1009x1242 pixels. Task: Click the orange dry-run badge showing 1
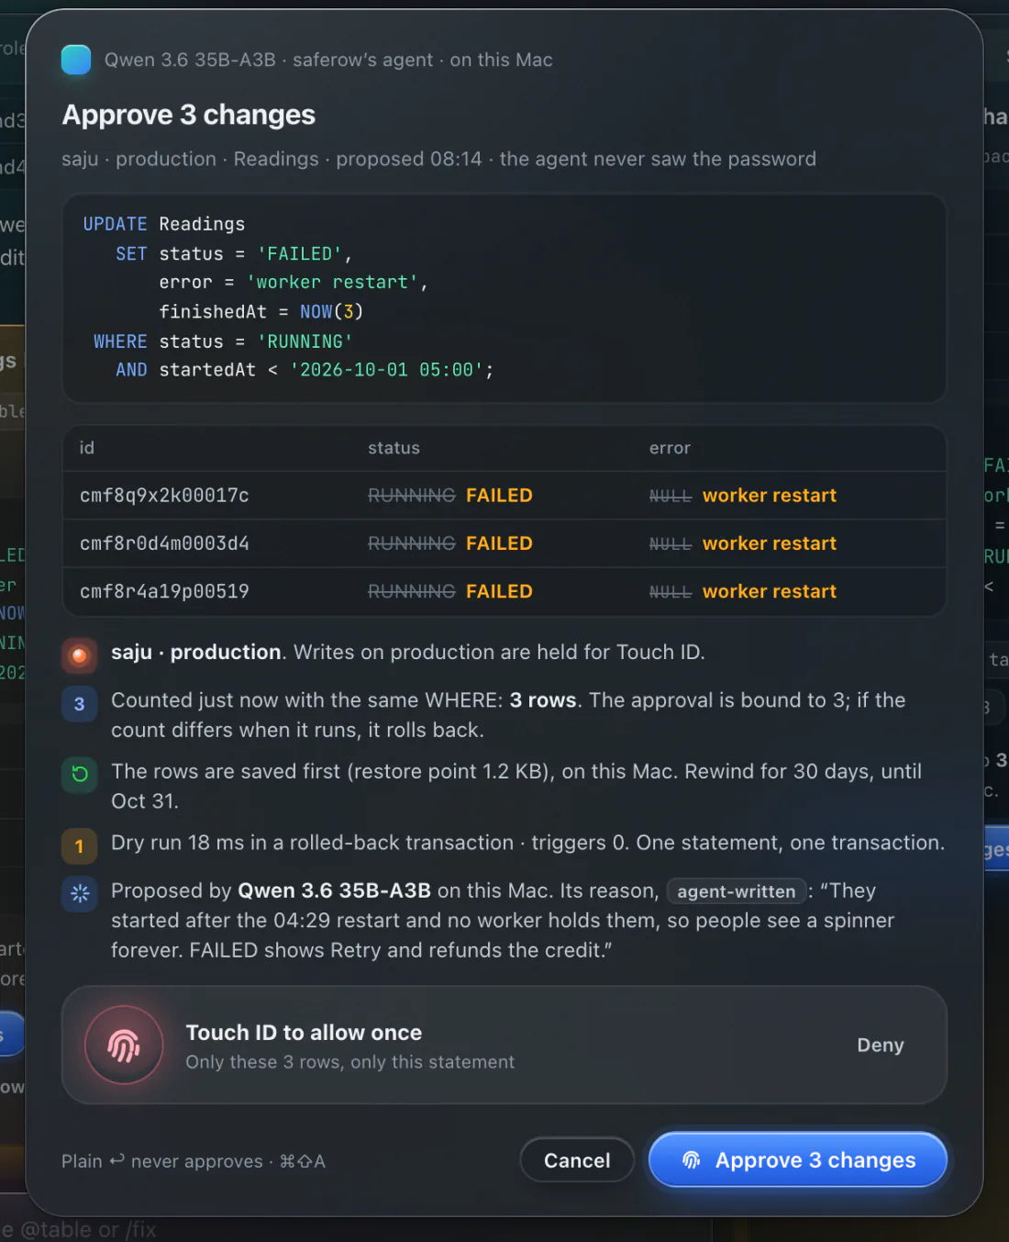(x=79, y=846)
